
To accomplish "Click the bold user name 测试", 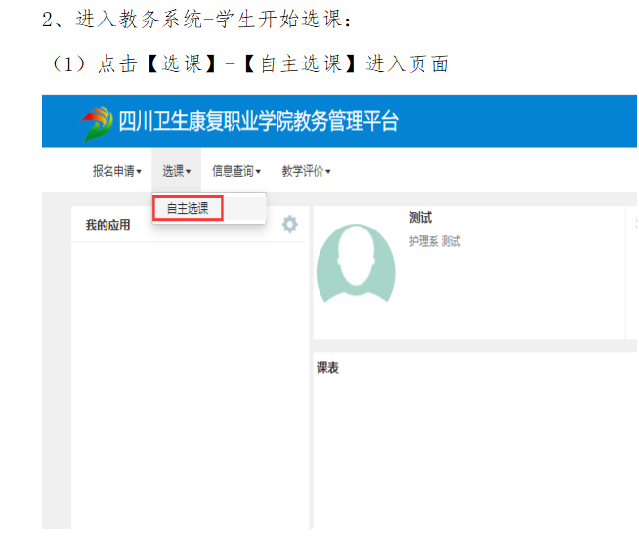I will pos(420,218).
